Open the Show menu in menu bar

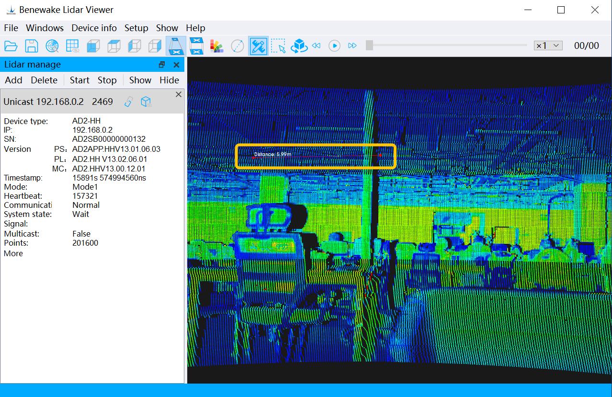(x=167, y=28)
